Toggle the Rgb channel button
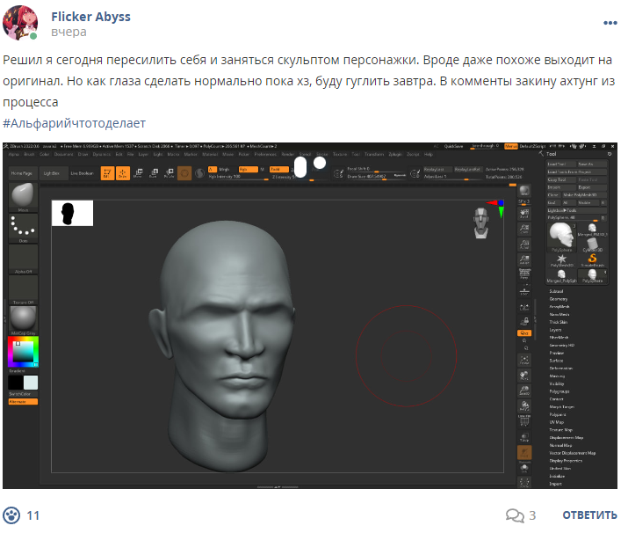This screenshot has height=533, width=628. pyautogui.click(x=248, y=169)
